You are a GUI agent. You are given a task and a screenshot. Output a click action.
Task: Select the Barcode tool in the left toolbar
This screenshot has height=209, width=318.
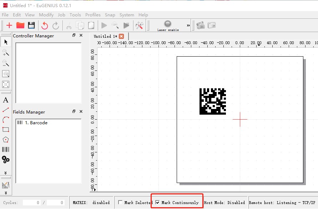tap(6, 150)
